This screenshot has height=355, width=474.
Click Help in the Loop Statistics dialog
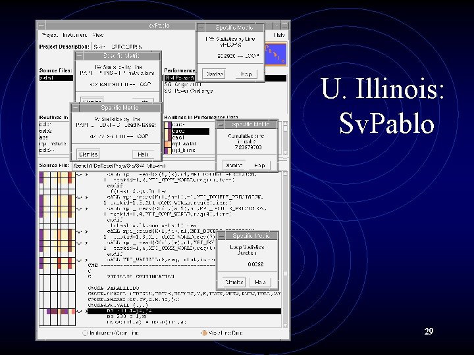260,282
